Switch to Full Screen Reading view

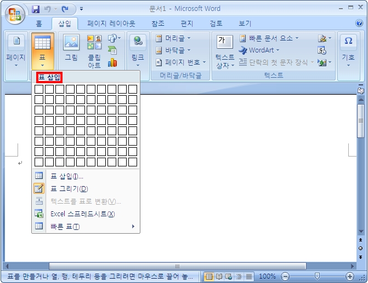point(218,276)
